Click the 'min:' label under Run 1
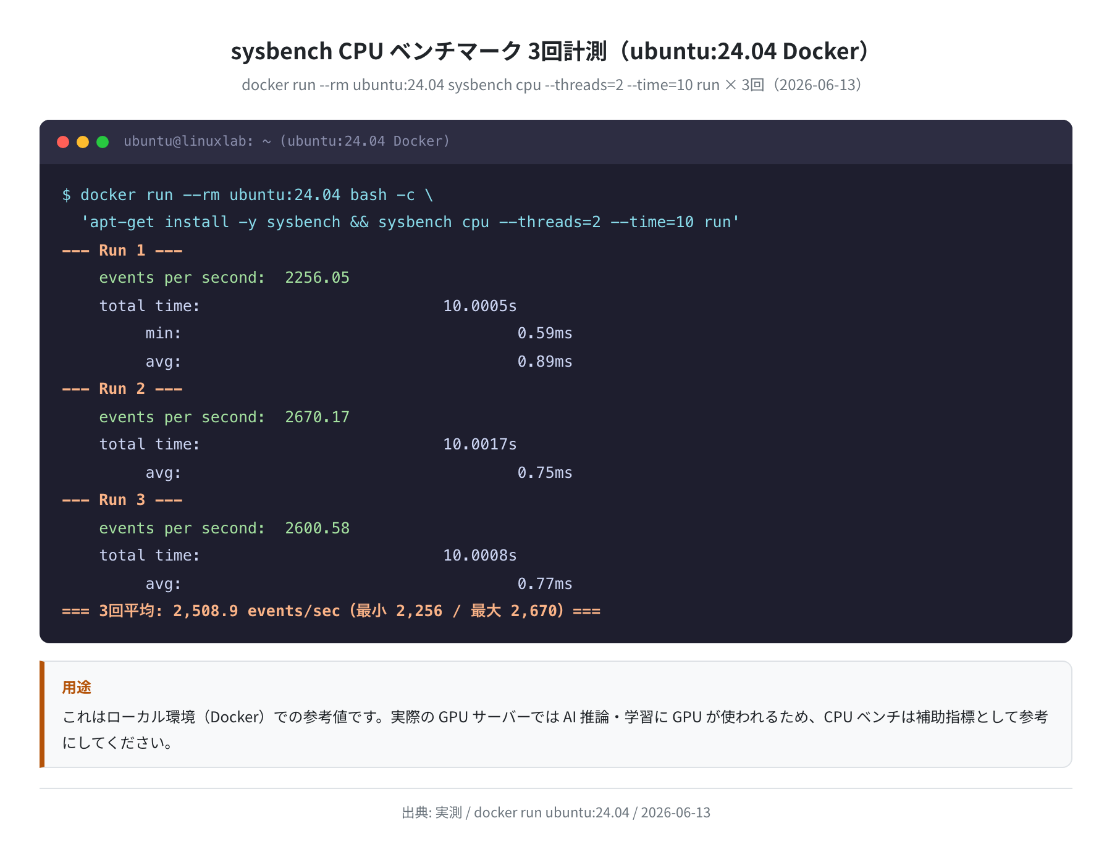 point(163,333)
